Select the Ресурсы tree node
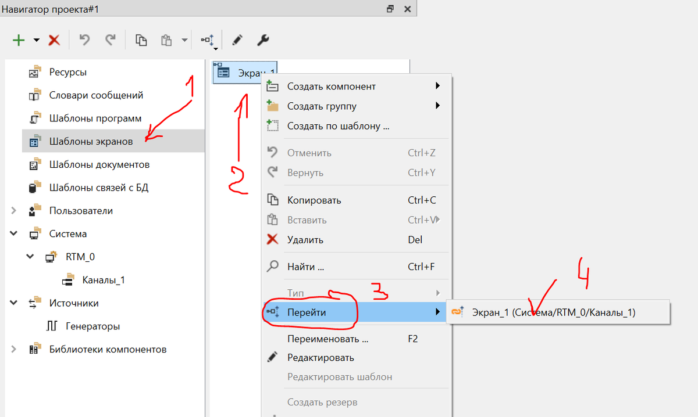This screenshot has height=417, width=698. tap(68, 72)
